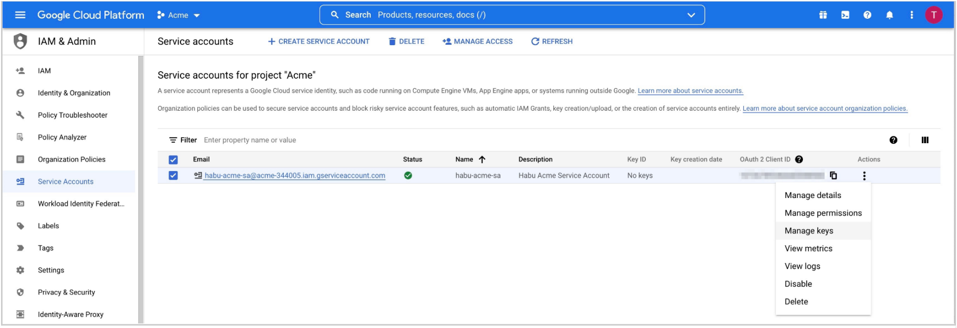Open the hamburger navigation menu
This screenshot has height=328, width=957.
pos(20,15)
